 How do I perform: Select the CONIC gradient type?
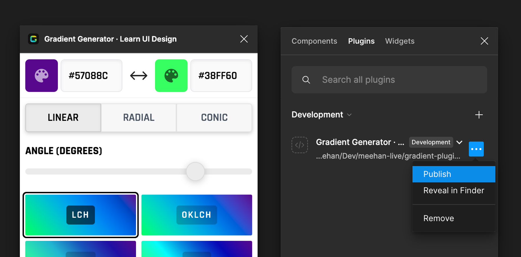pos(214,118)
